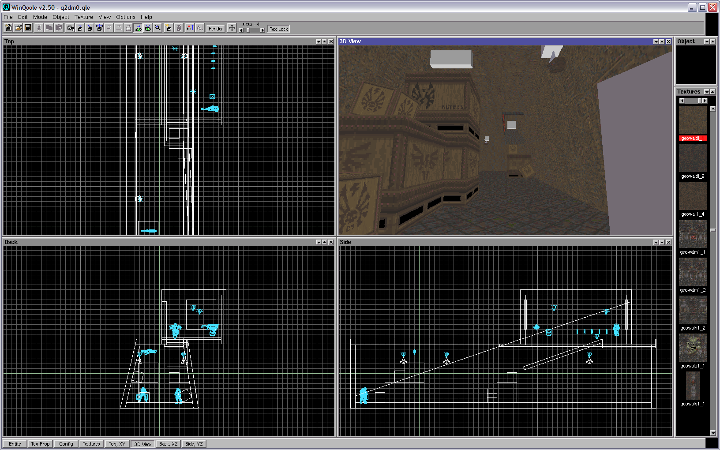Open the Object panel dropdown arrow
This screenshot has width=720, height=450.
(x=707, y=41)
